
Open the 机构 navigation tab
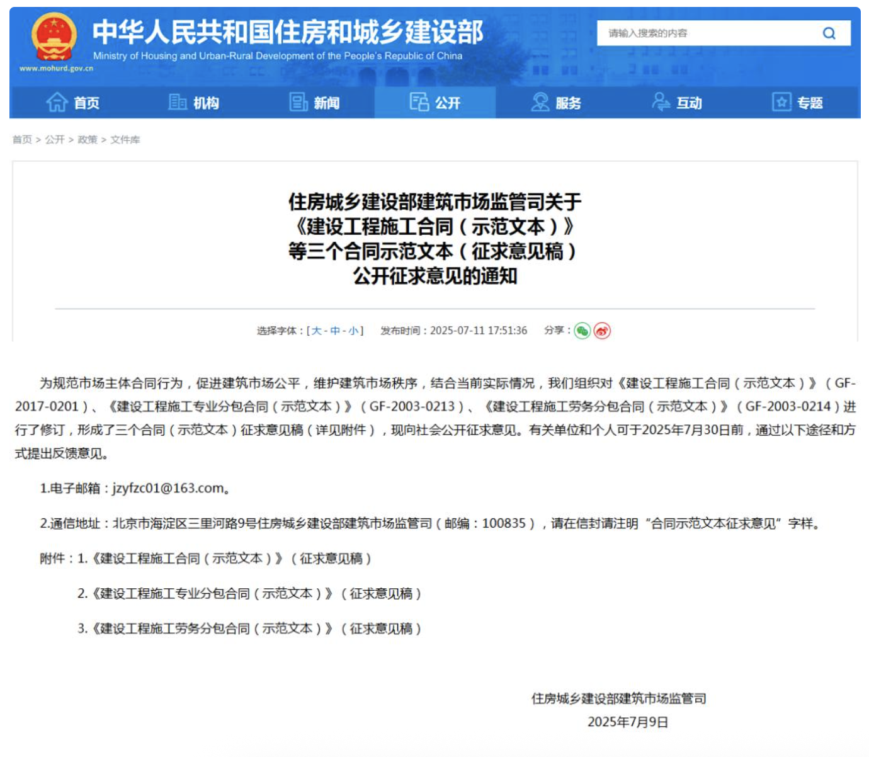(x=194, y=102)
